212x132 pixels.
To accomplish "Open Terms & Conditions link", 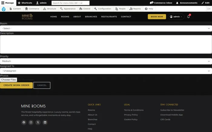I will (134, 110).
